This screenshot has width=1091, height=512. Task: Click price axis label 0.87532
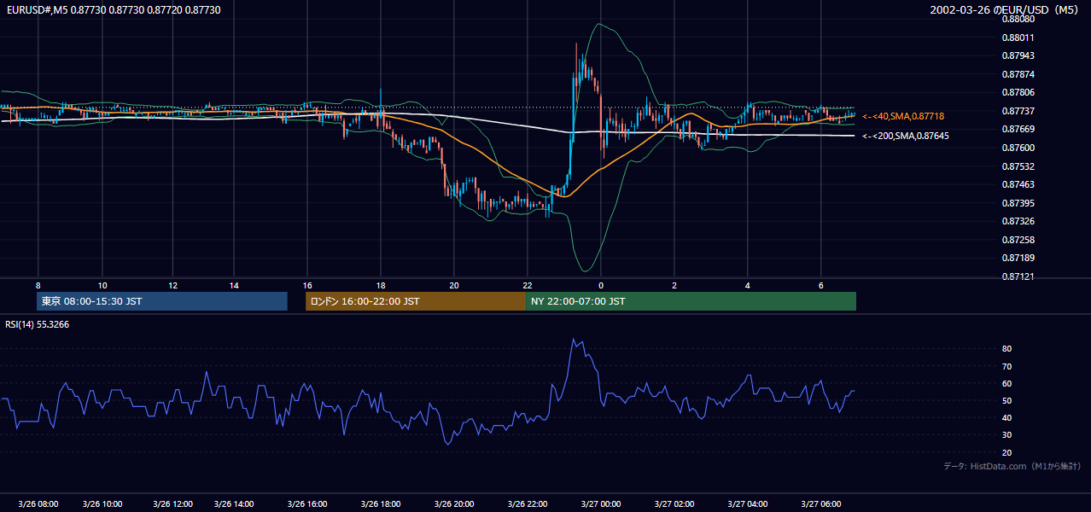[1018, 166]
